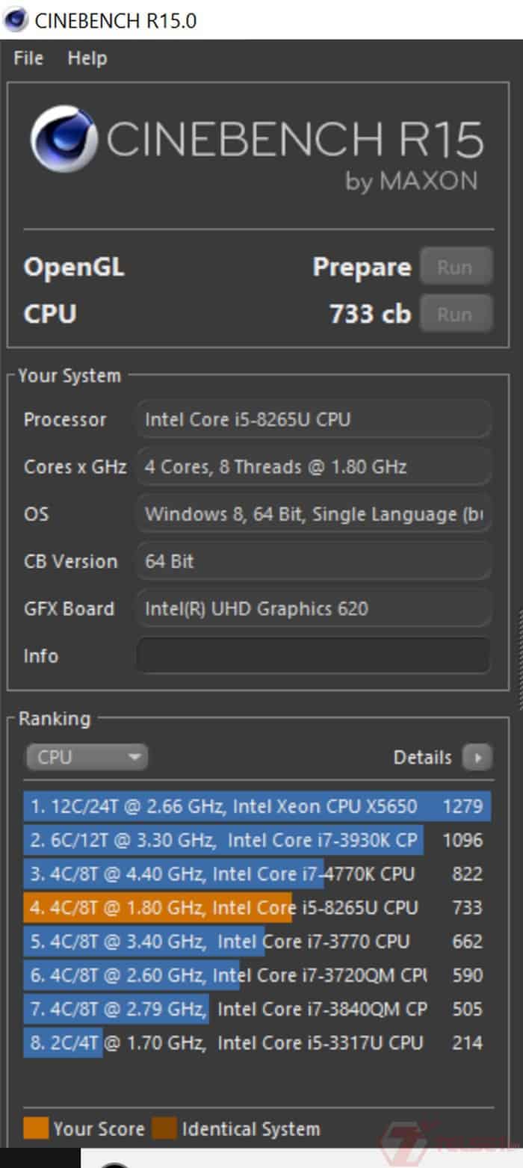Image resolution: width=523 pixels, height=1168 pixels.
Task: Open the CPU ranking dropdown
Action: click(x=87, y=758)
